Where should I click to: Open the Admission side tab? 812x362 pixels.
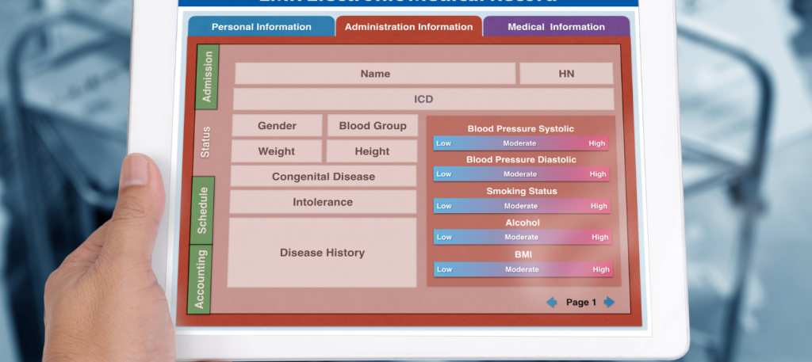(208, 77)
